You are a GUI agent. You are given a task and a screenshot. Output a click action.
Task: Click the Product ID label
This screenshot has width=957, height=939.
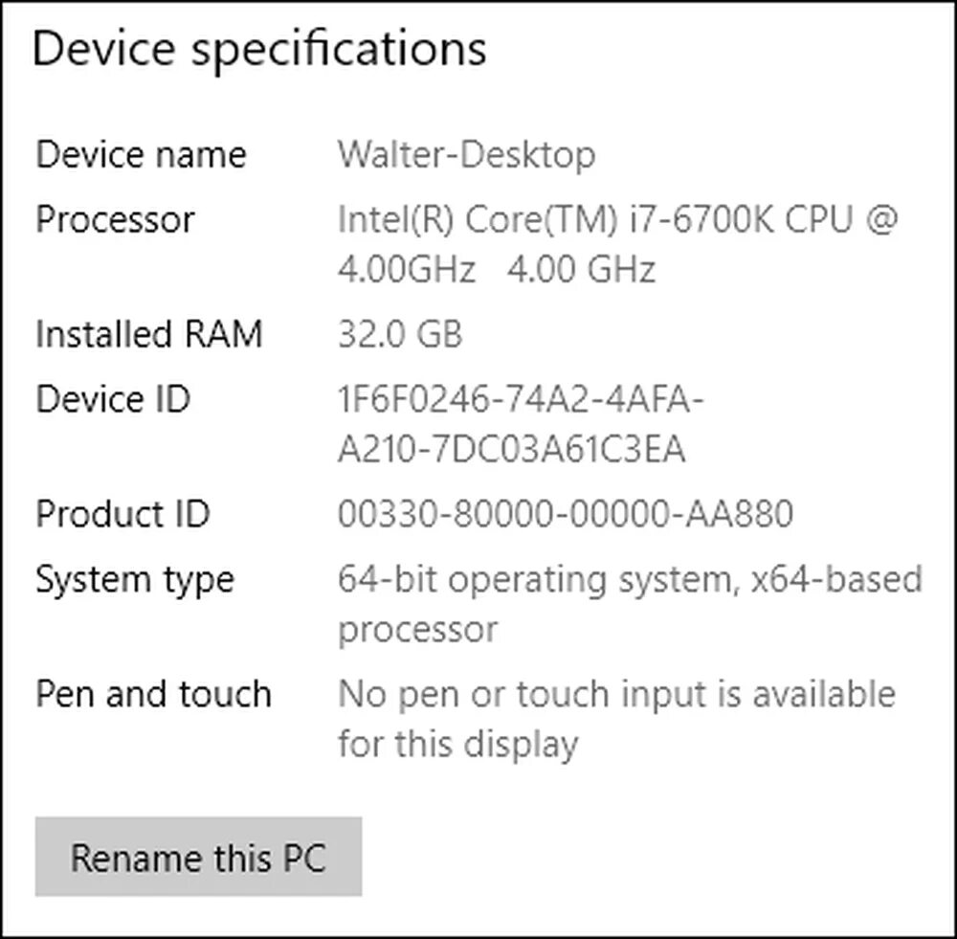click(122, 515)
